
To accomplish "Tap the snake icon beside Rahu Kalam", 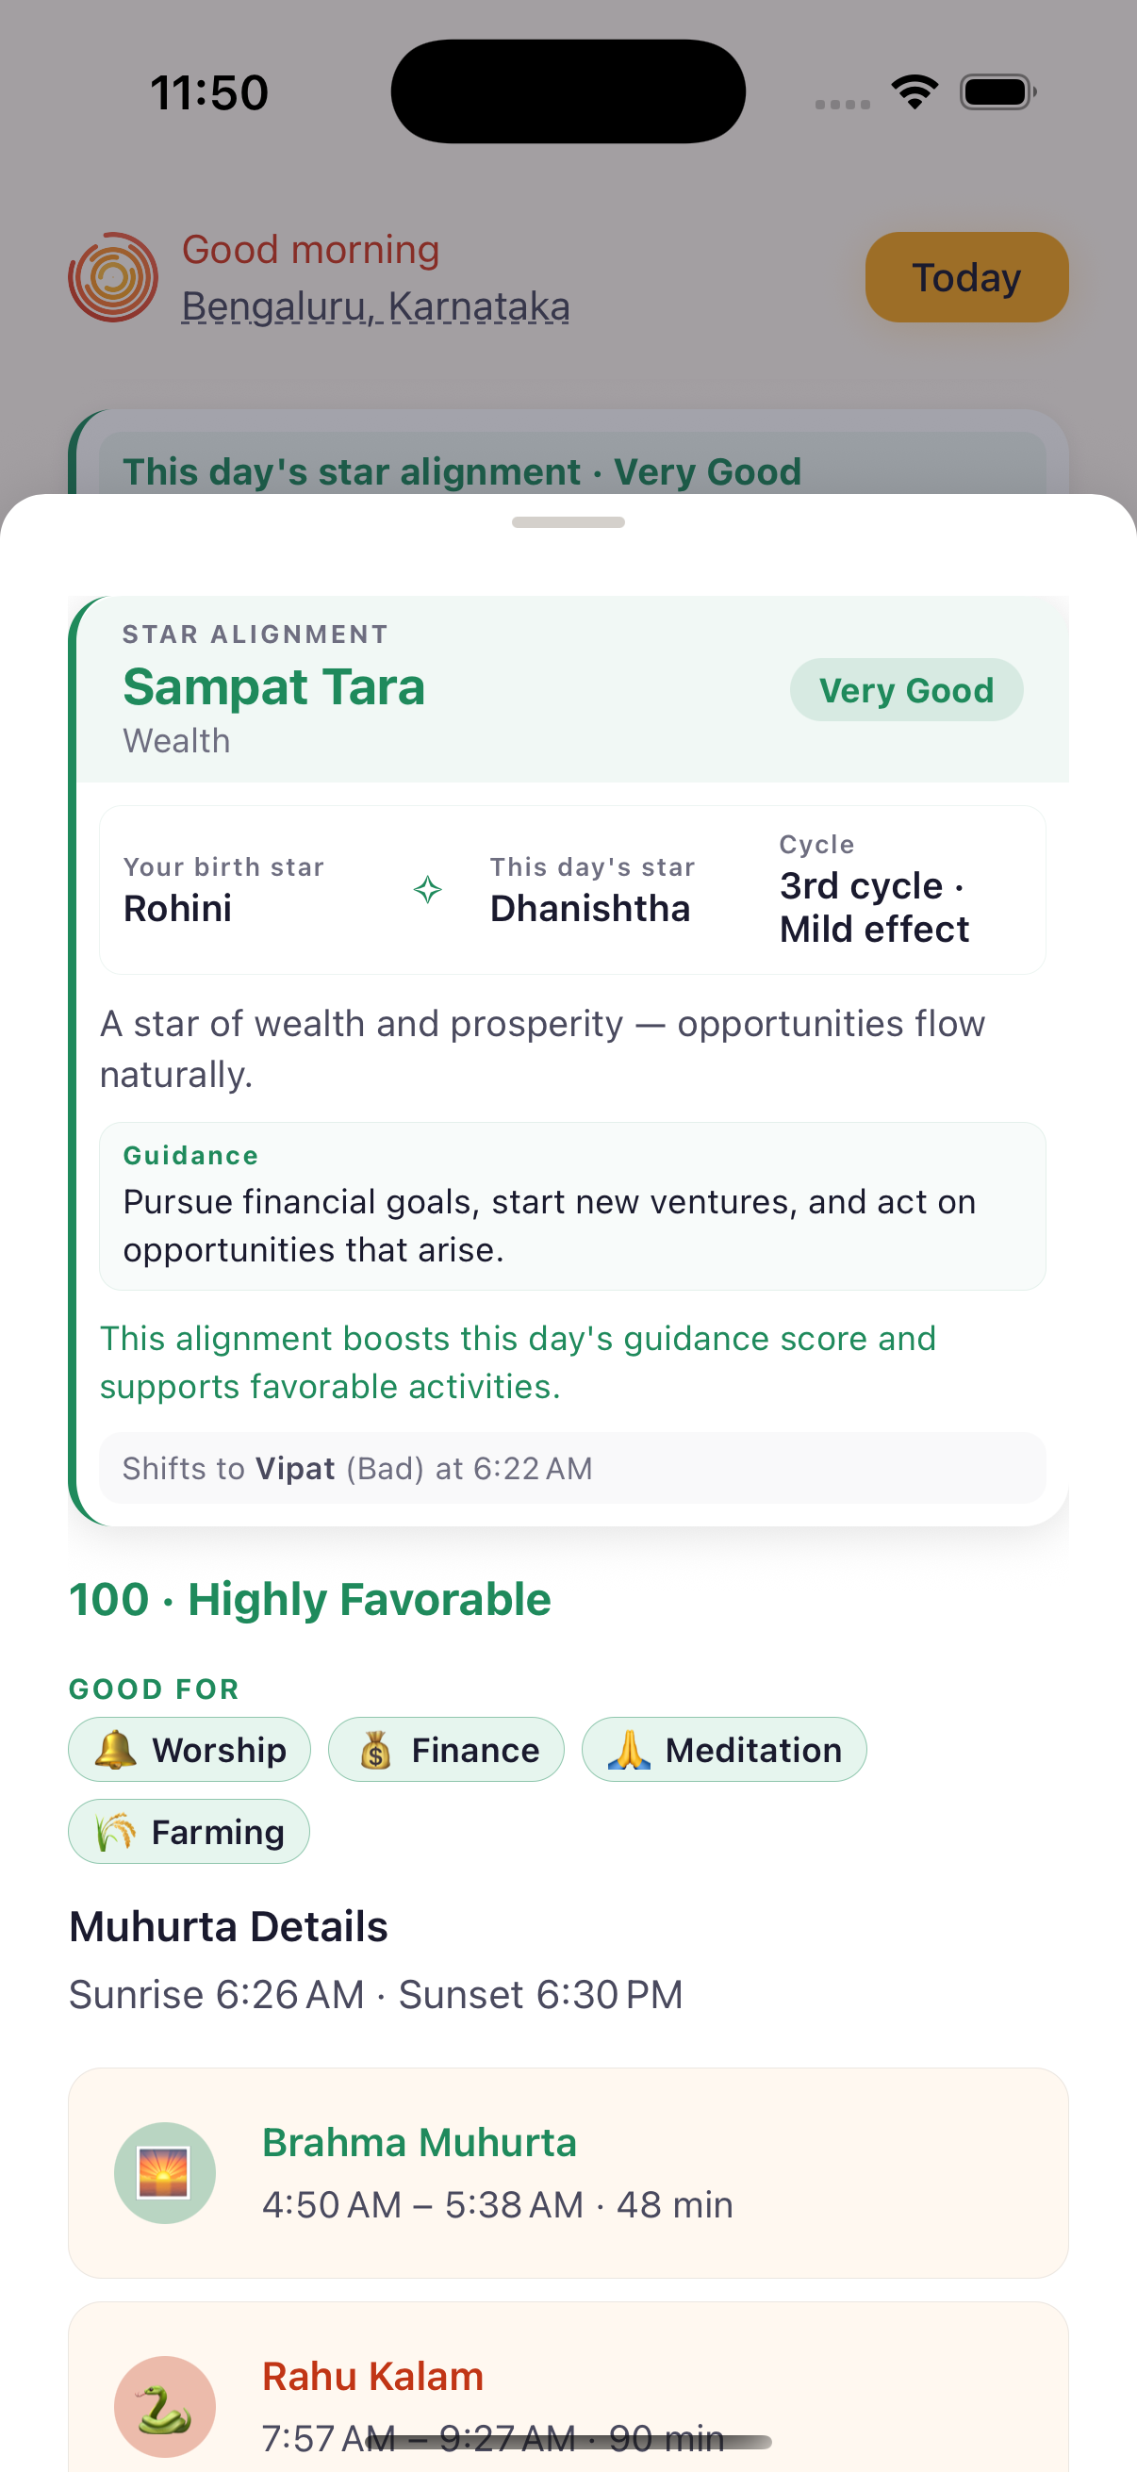I will pos(165,2406).
